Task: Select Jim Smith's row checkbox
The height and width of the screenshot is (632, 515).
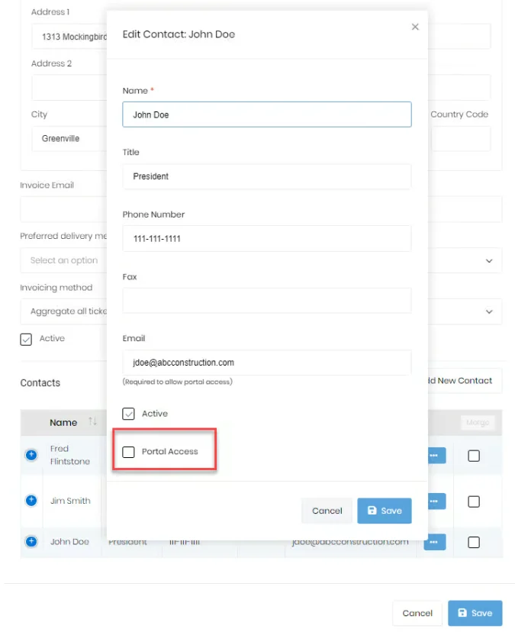Action: point(474,500)
